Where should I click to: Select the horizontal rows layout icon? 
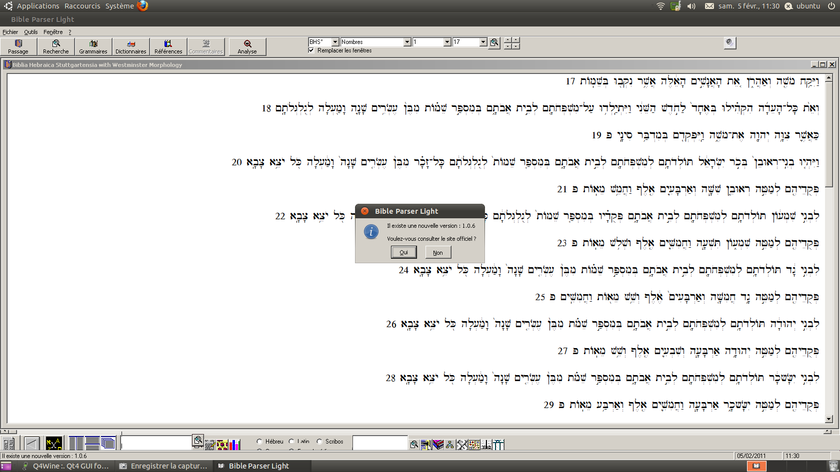(x=92, y=443)
